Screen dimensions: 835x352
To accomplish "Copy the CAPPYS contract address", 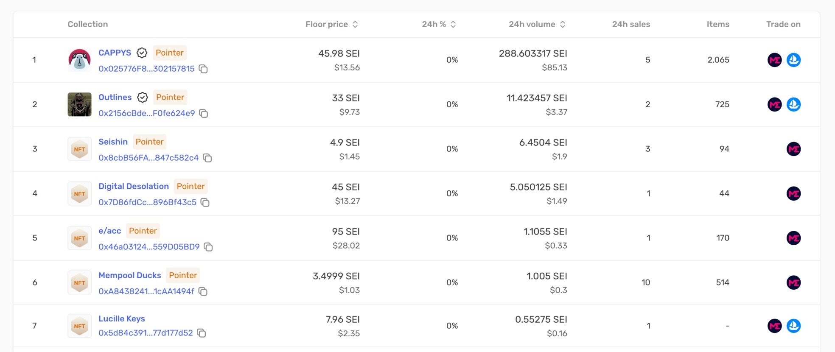I will (x=203, y=69).
